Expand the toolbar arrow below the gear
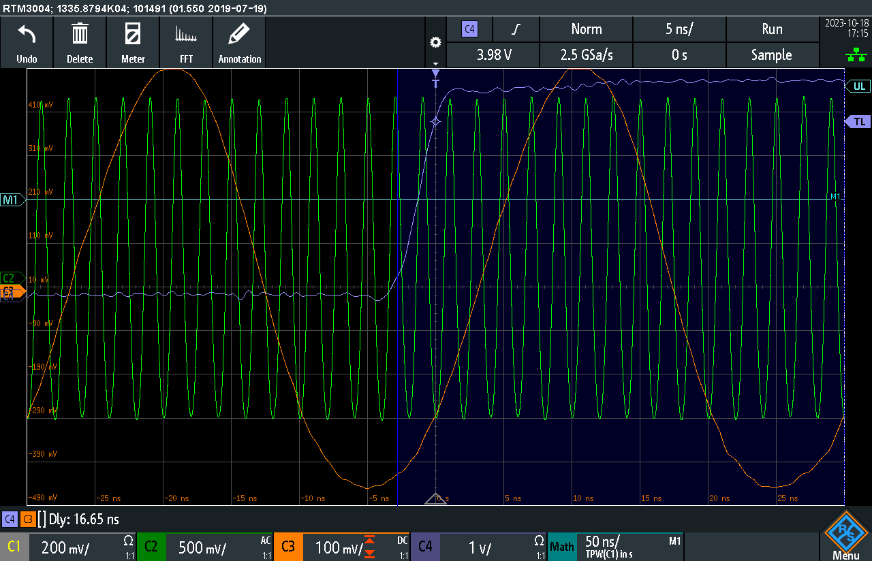This screenshot has width=872, height=561. 435,63
